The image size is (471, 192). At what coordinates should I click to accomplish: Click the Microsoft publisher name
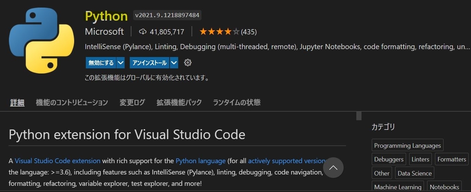[104, 31]
